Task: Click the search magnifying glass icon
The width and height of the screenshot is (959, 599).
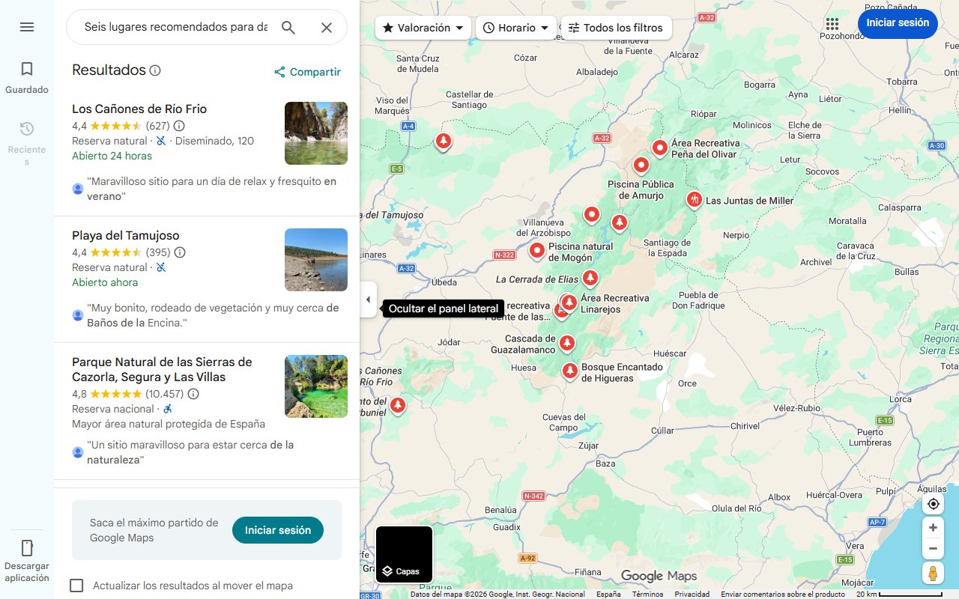Action: 288,27
